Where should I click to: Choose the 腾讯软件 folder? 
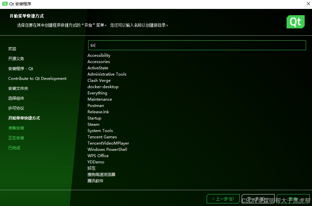pyautogui.click(x=95, y=181)
